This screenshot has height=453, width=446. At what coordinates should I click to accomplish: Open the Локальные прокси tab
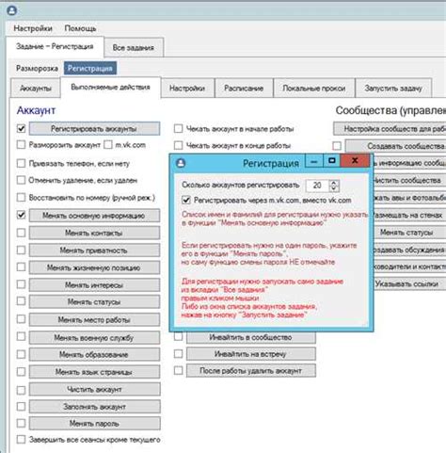[314, 89]
